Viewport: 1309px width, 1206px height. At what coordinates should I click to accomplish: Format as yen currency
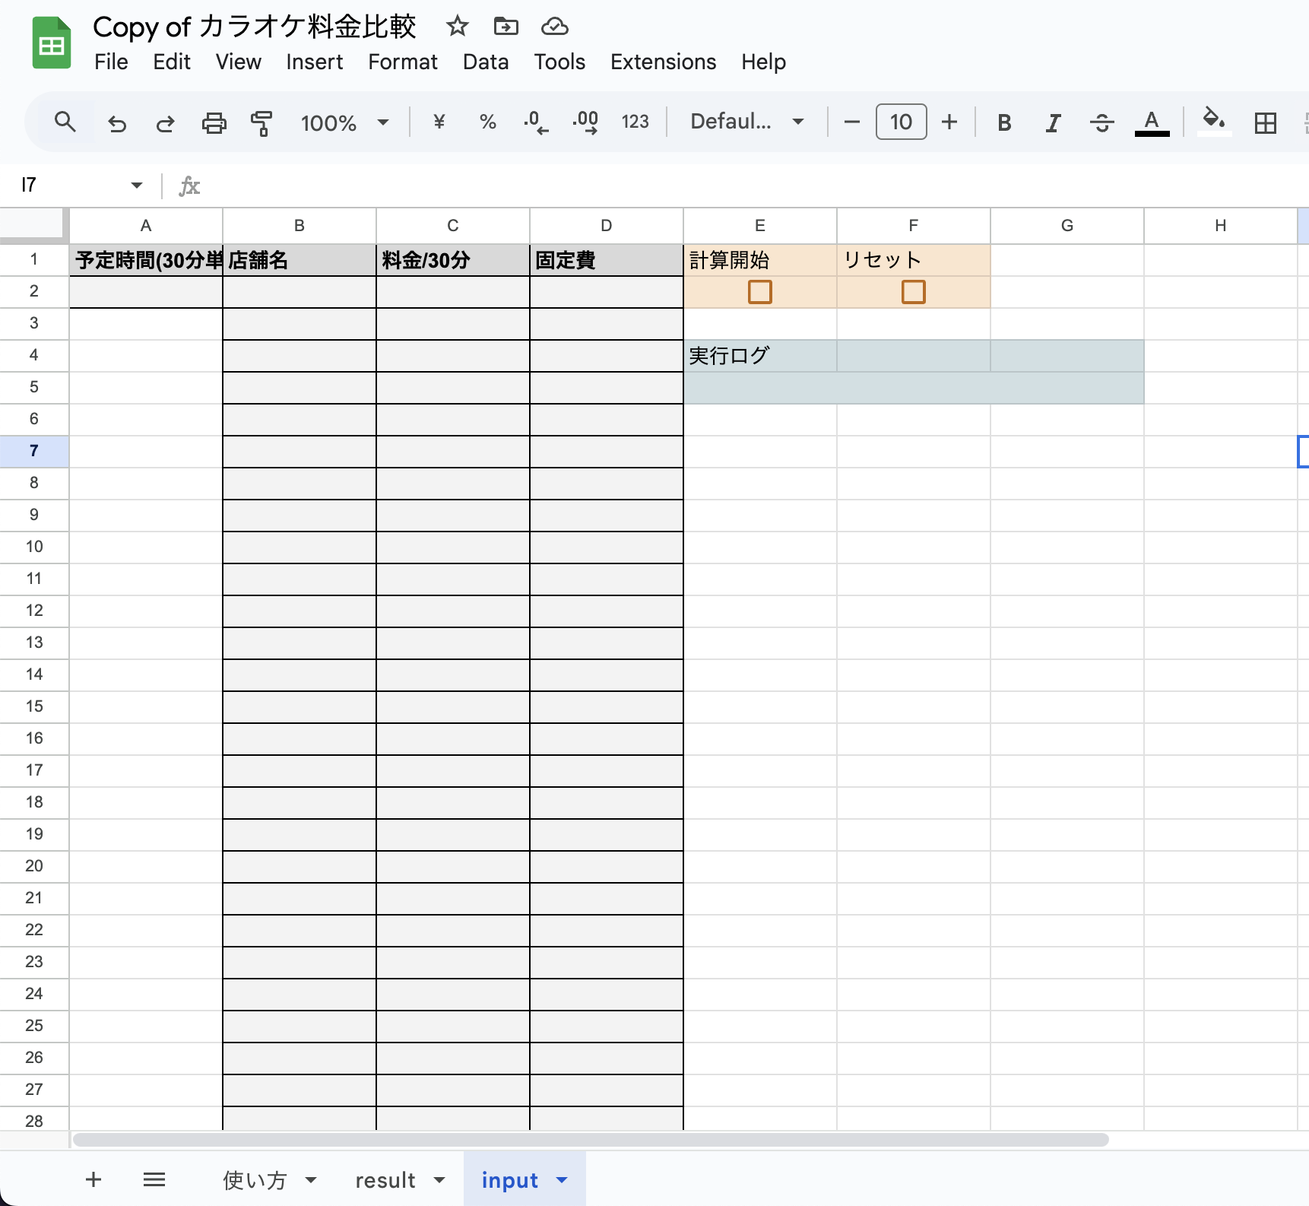click(439, 122)
